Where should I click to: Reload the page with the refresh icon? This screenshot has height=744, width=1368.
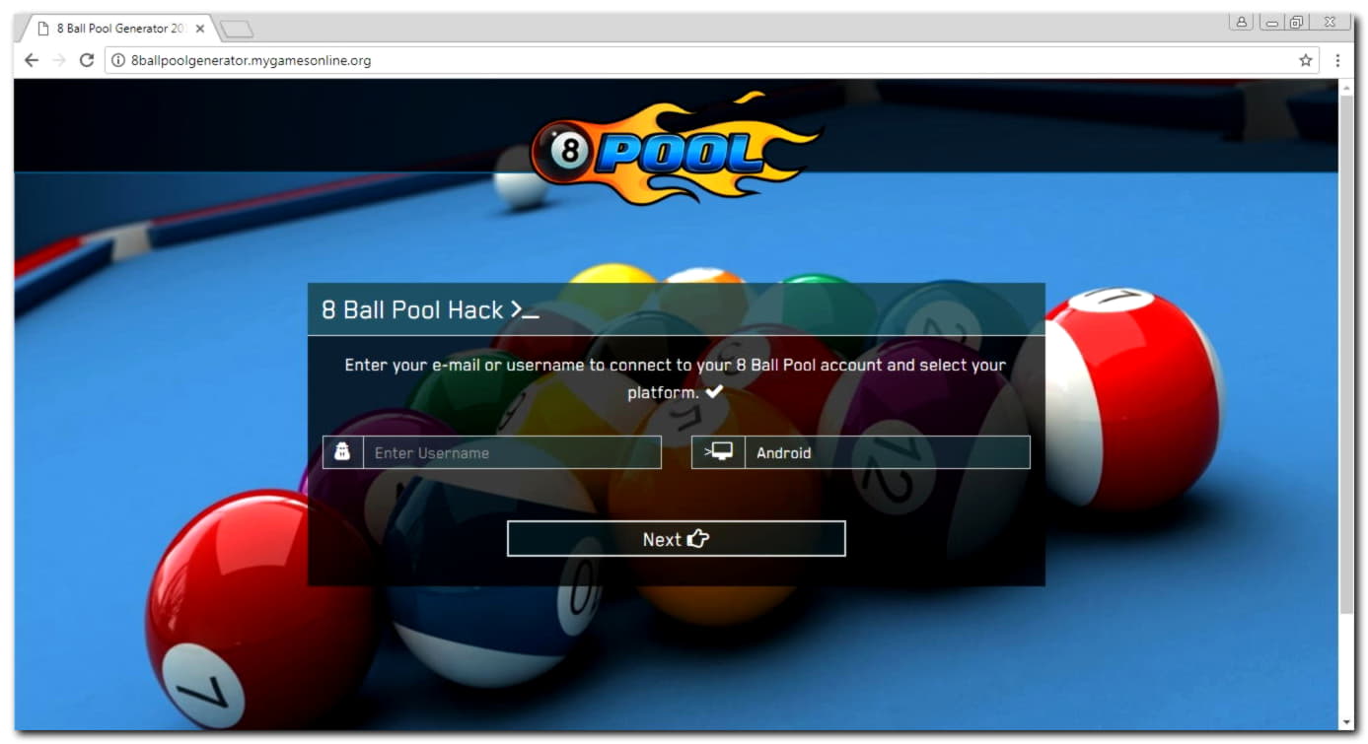87,60
